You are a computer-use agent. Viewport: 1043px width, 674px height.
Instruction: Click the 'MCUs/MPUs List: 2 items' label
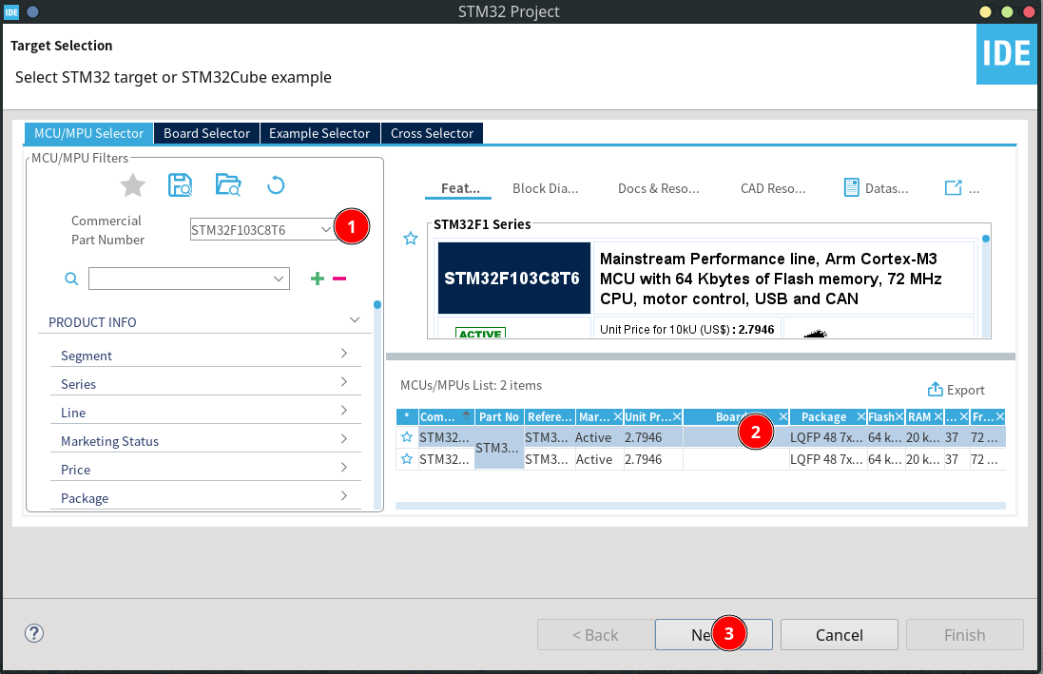click(x=471, y=385)
